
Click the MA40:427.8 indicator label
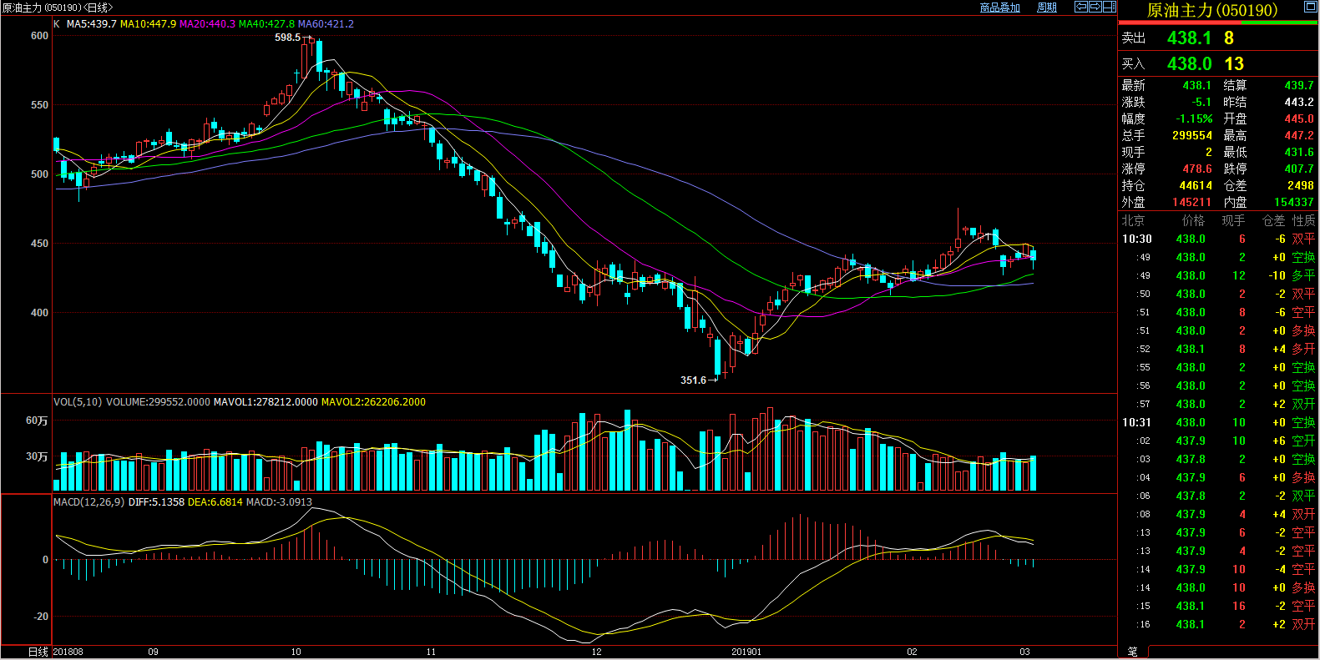[x=266, y=24]
